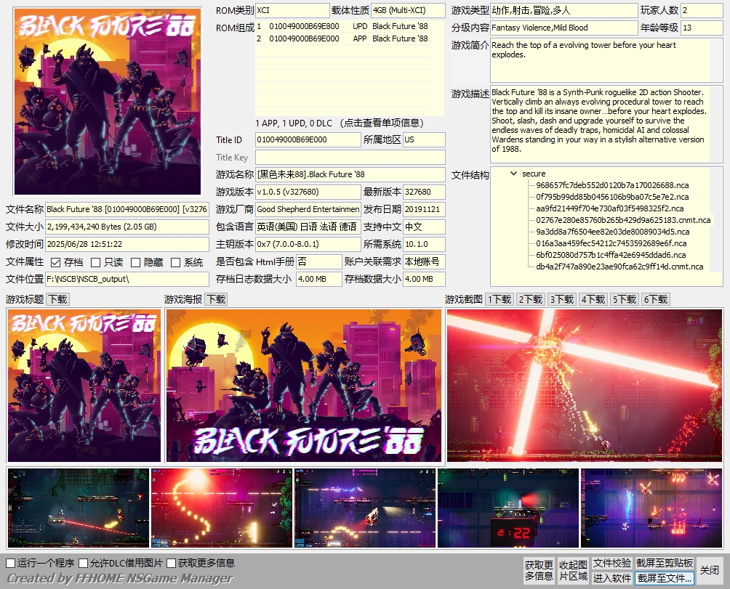
Task: Click the 4下载 screenshot button
Action: (593, 299)
